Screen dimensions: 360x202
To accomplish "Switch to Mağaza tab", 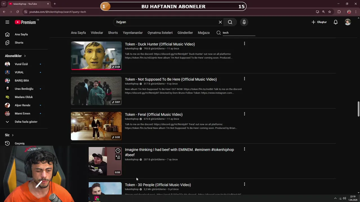I will point(204,33).
